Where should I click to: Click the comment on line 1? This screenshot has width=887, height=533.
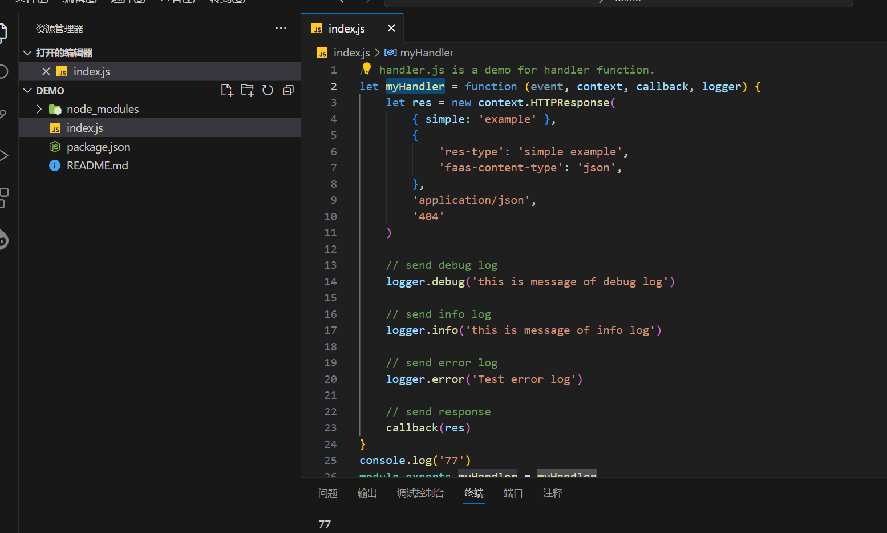click(507, 70)
